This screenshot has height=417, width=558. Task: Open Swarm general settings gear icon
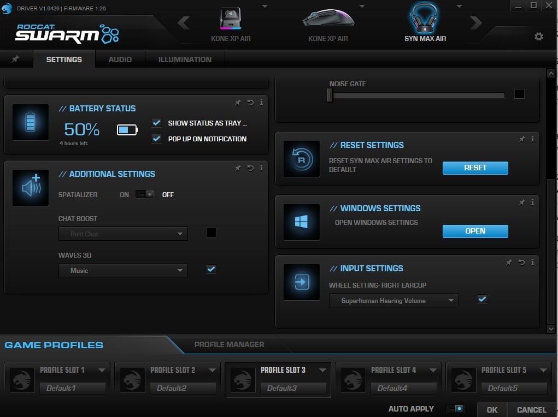539,36
